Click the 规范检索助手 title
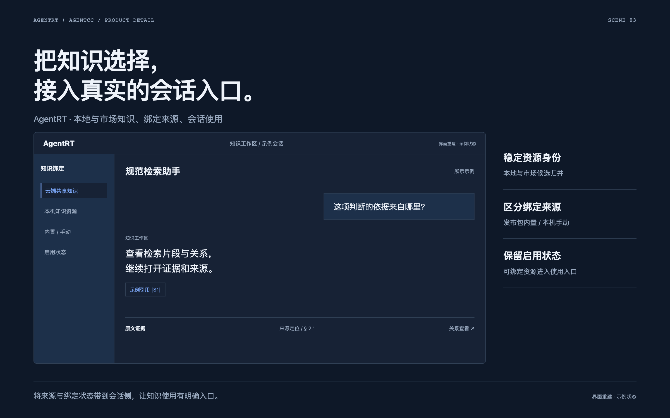This screenshot has height=418, width=670. click(x=153, y=171)
